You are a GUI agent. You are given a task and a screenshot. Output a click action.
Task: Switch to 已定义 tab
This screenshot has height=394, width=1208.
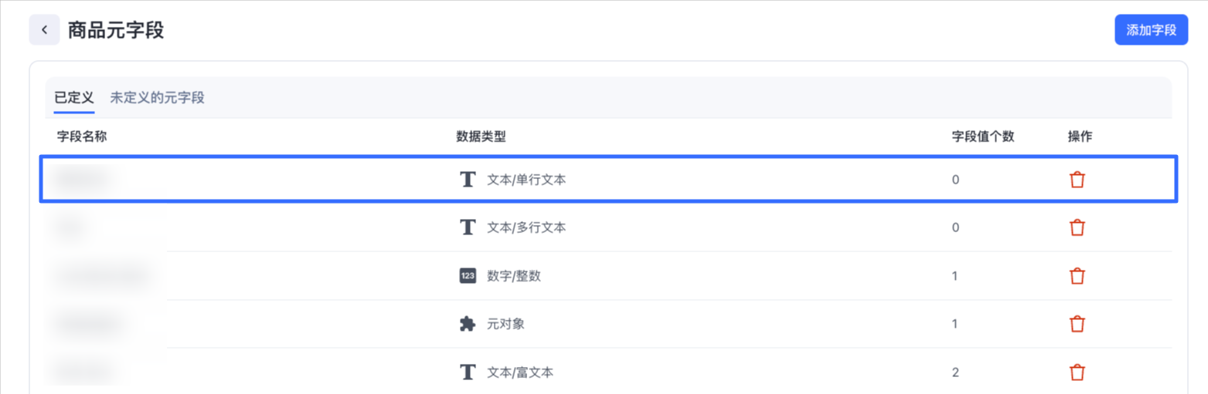73,98
